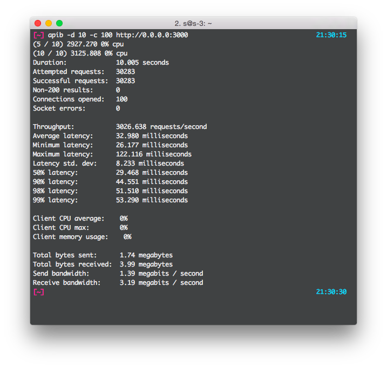Click the Latency std. dev value '8.233 milliseconds'
The image size is (387, 368).
150,163
